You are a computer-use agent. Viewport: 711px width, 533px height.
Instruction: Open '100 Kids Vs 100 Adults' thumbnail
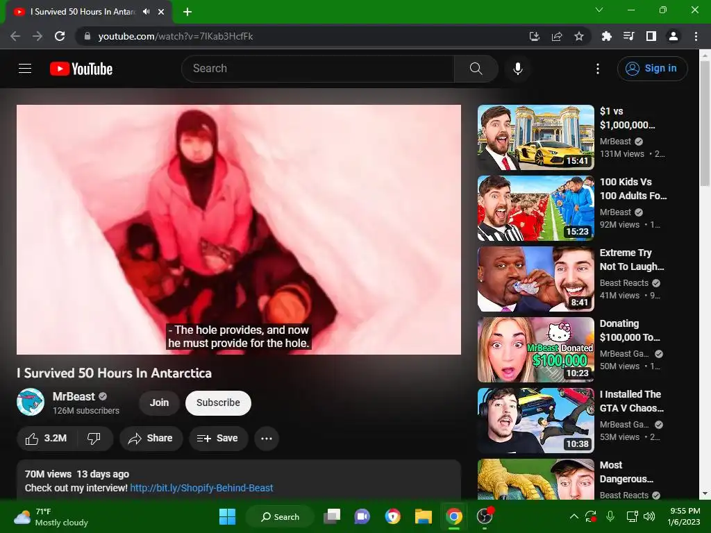[535, 208]
